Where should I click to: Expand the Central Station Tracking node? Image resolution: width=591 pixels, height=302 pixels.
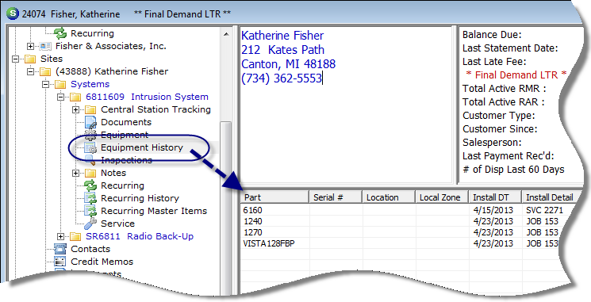pyautogui.click(x=76, y=109)
